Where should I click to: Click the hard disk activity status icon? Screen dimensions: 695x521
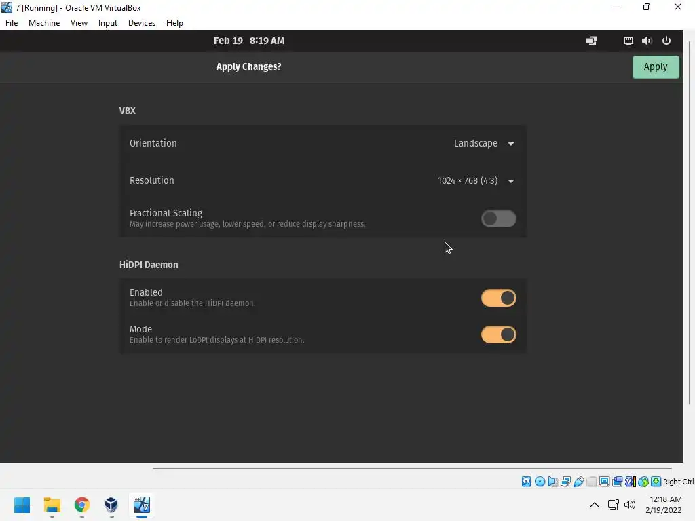click(526, 482)
